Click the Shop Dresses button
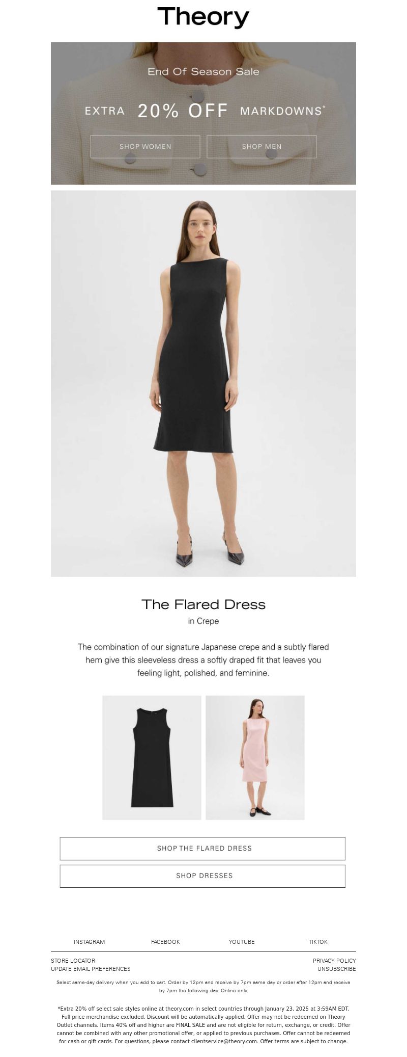407x1057 pixels. point(202,876)
